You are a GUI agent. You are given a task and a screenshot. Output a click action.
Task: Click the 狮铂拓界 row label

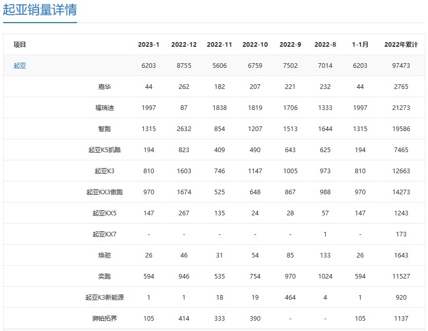coord(104,318)
